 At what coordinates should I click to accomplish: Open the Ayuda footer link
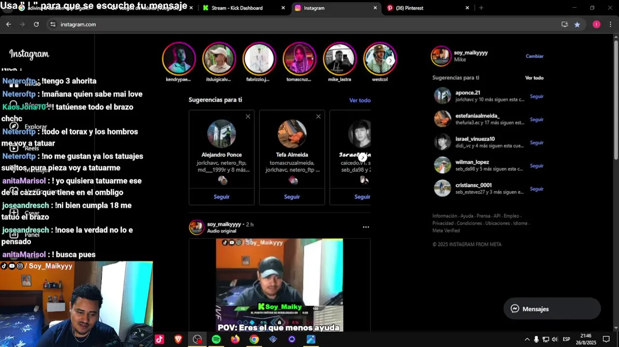(467, 216)
